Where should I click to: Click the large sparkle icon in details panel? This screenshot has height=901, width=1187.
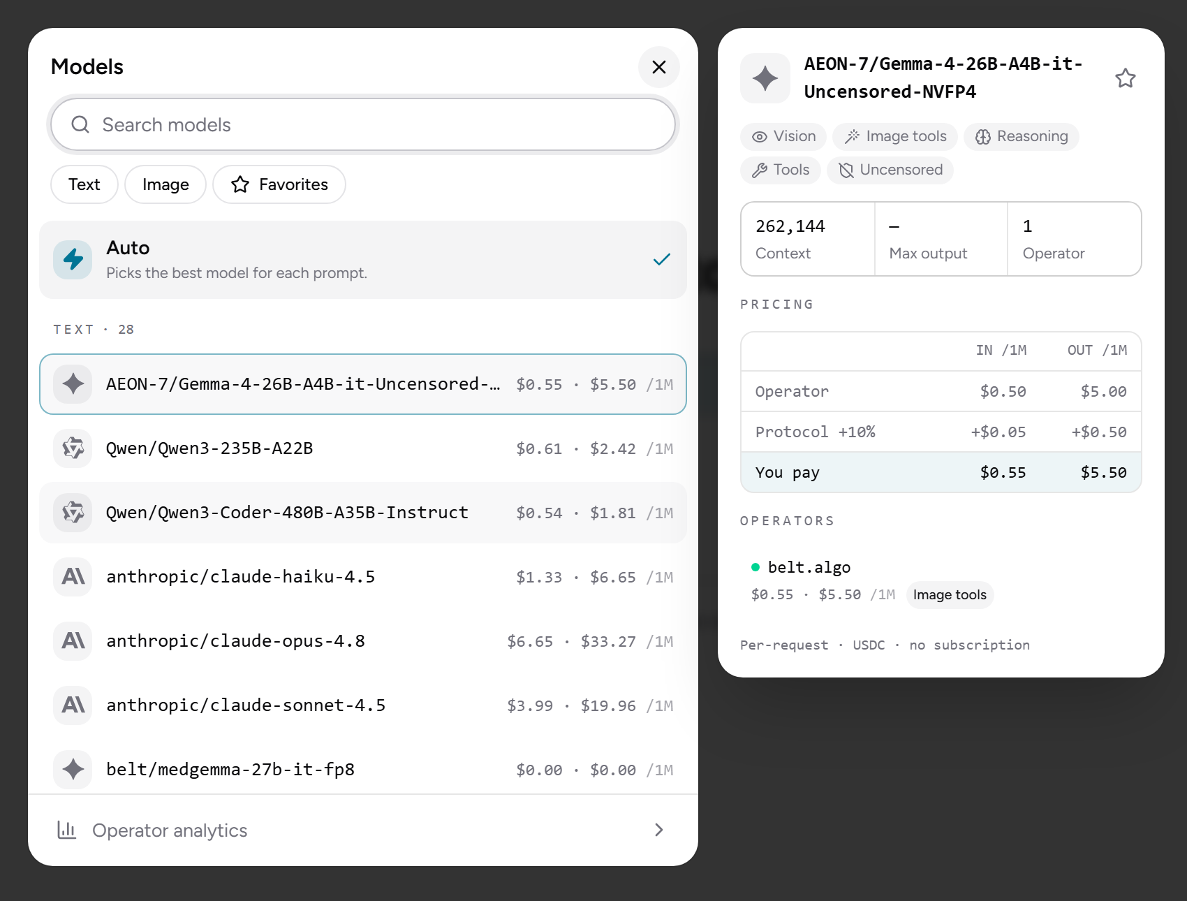click(x=765, y=78)
